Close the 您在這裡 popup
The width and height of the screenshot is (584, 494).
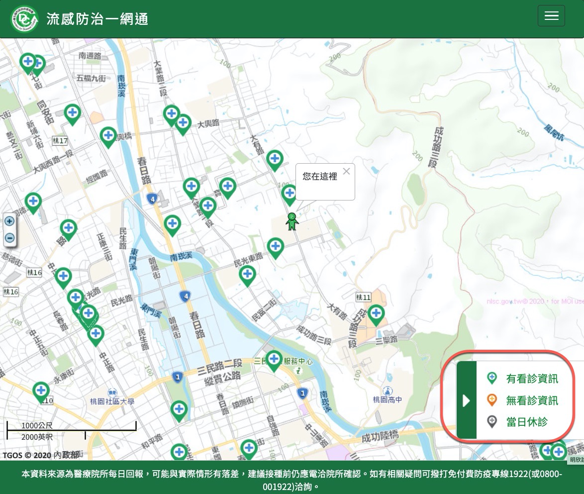coord(346,171)
